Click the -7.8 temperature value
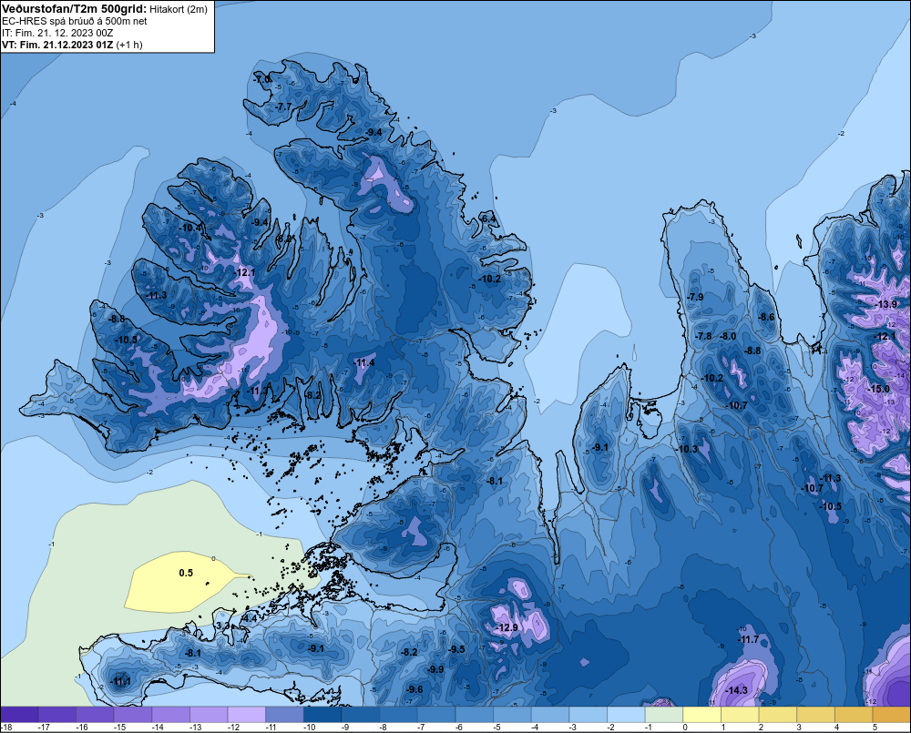Viewport: 911px width, 733px height. pos(703,336)
